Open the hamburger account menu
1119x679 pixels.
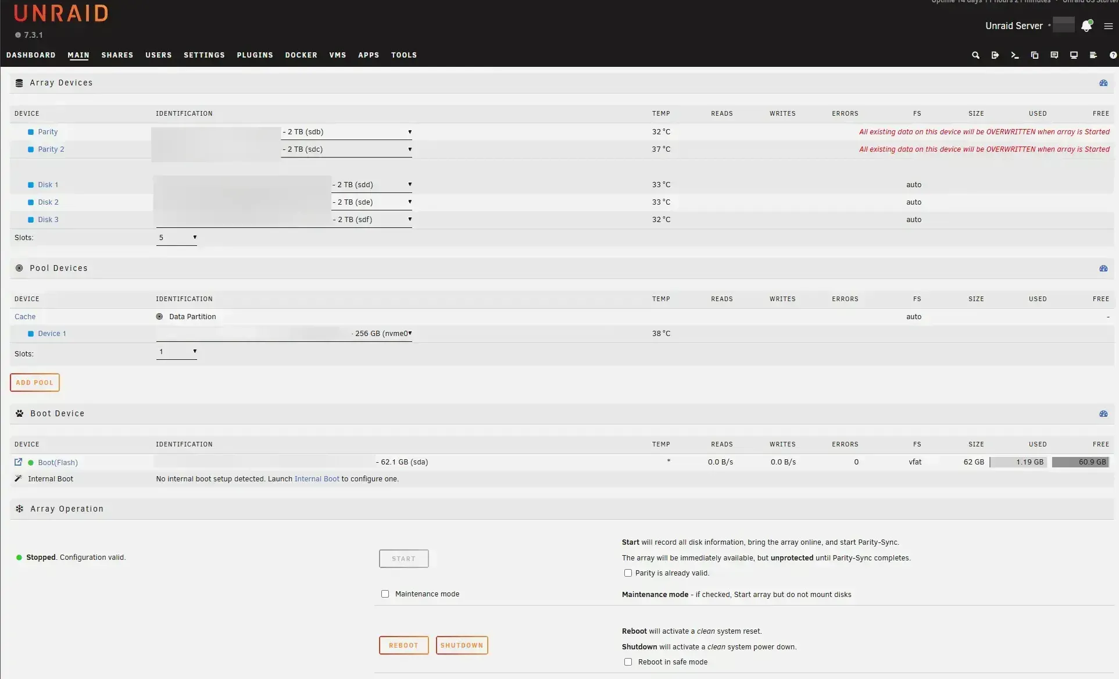(x=1109, y=26)
